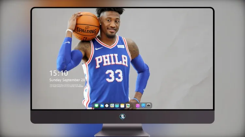Viewport: 245px width, 137px height.
Task: Open the Weather app in dock
Action: (102, 106)
